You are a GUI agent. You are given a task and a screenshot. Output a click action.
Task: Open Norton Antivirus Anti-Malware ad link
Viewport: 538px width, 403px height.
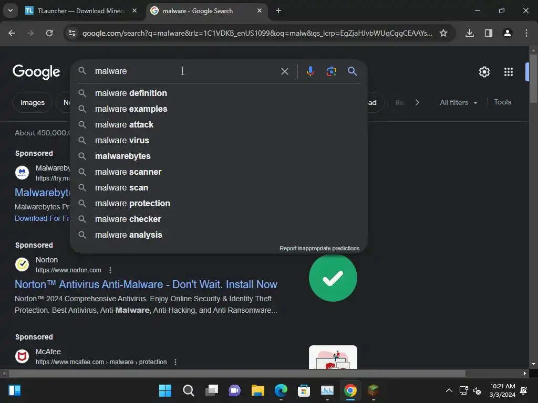(x=146, y=284)
